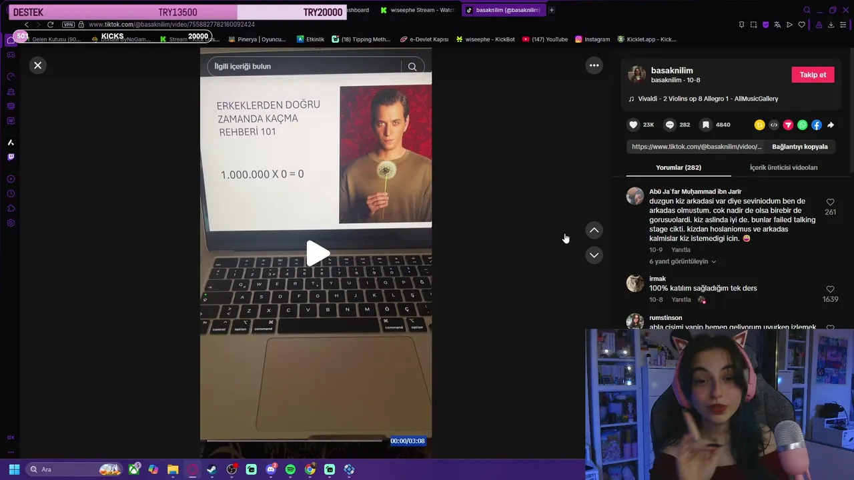This screenshot has width=854, height=480.
Task: Open Discord from taskbar
Action: coord(271,469)
